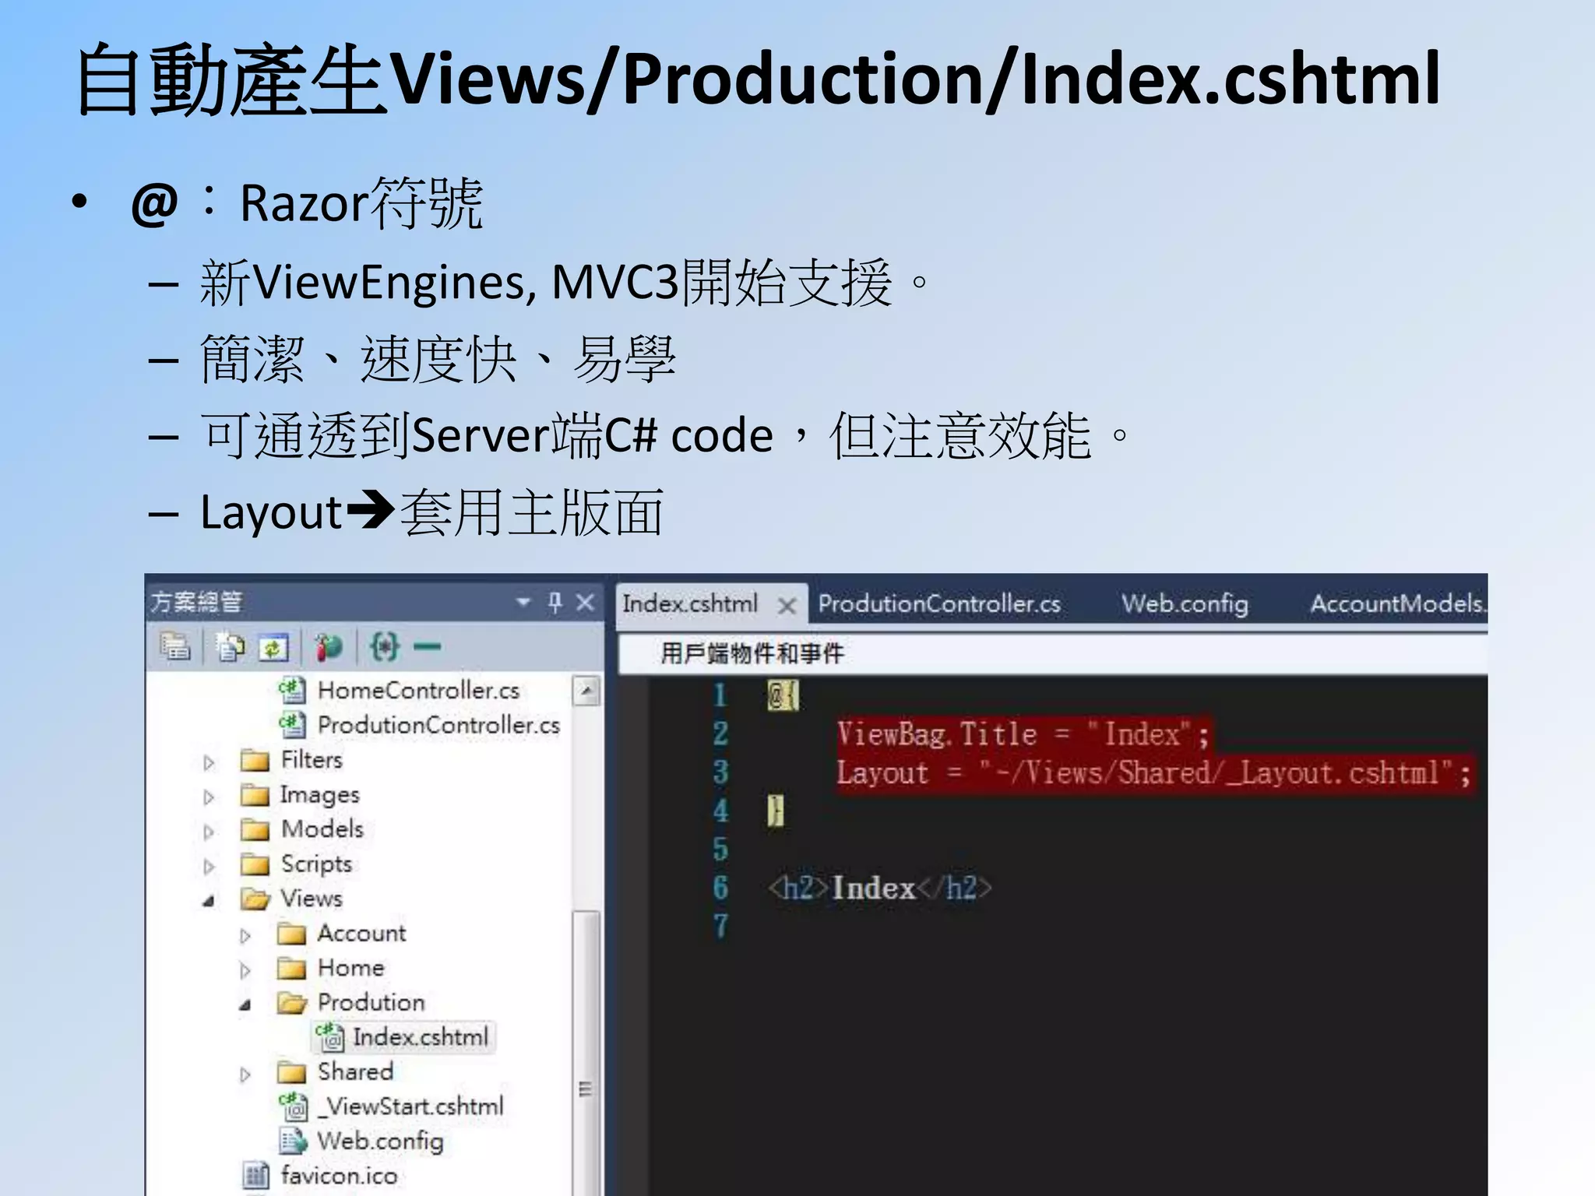
Task: Expand the Account views folder
Action: (x=245, y=936)
